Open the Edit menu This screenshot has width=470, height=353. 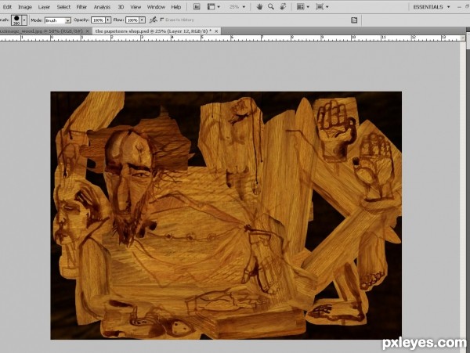pyautogui.click(x=7, y=7)
